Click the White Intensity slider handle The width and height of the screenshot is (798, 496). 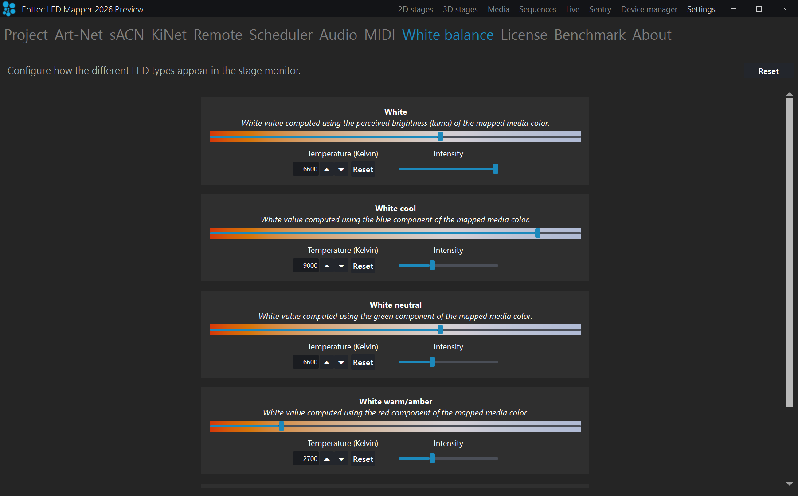point(496,169)
